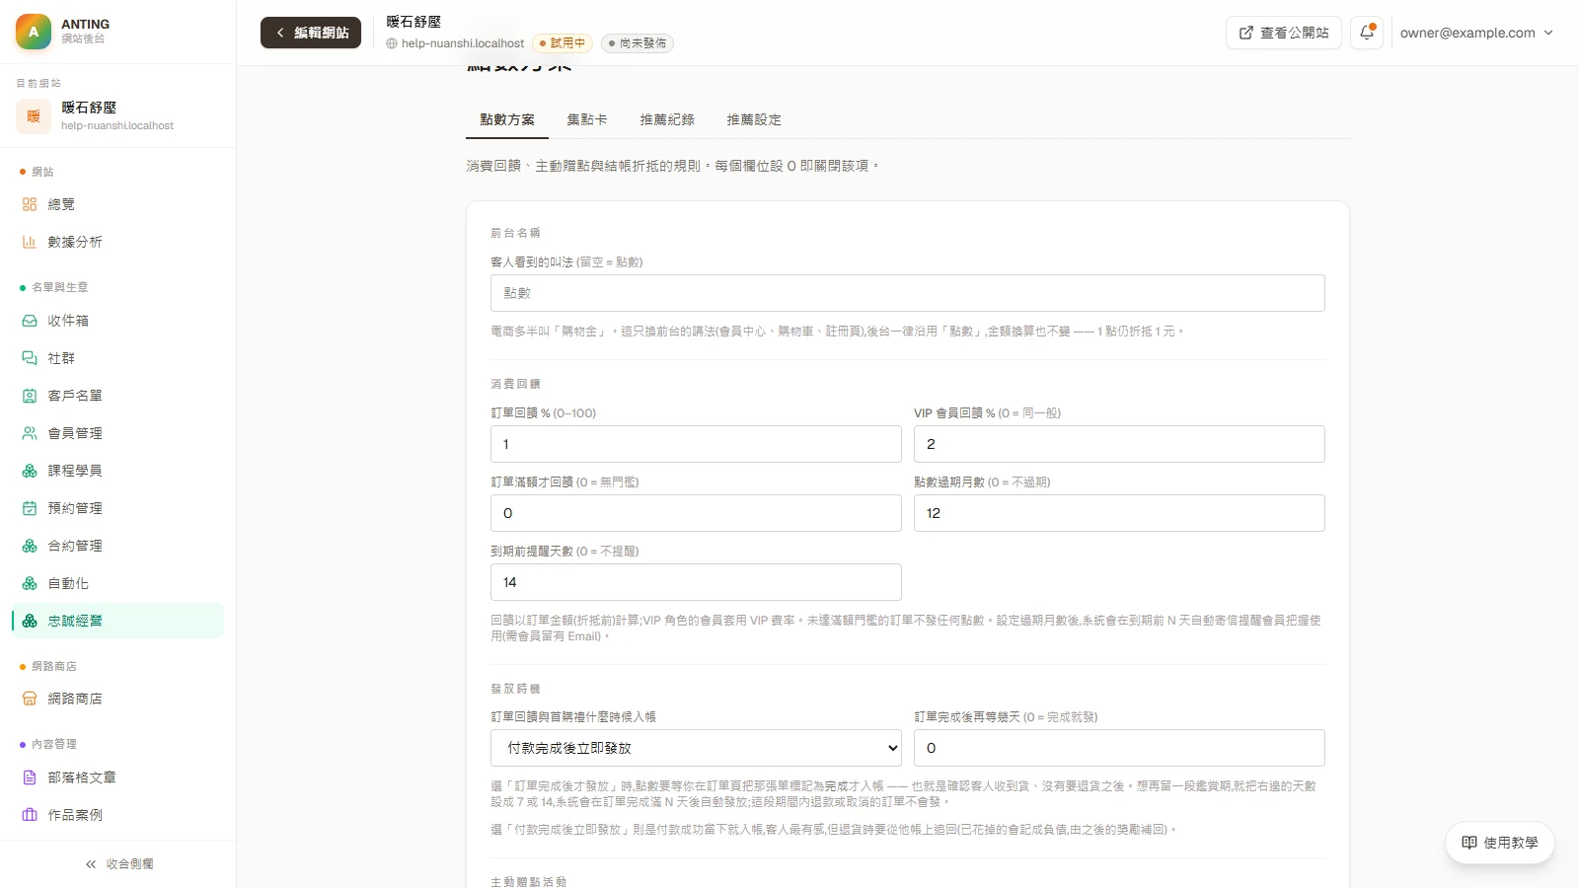Screen dimensions: 1579x888
Task: Click the 尚未發佈 status badge
Action: click(x=638, y=43)
